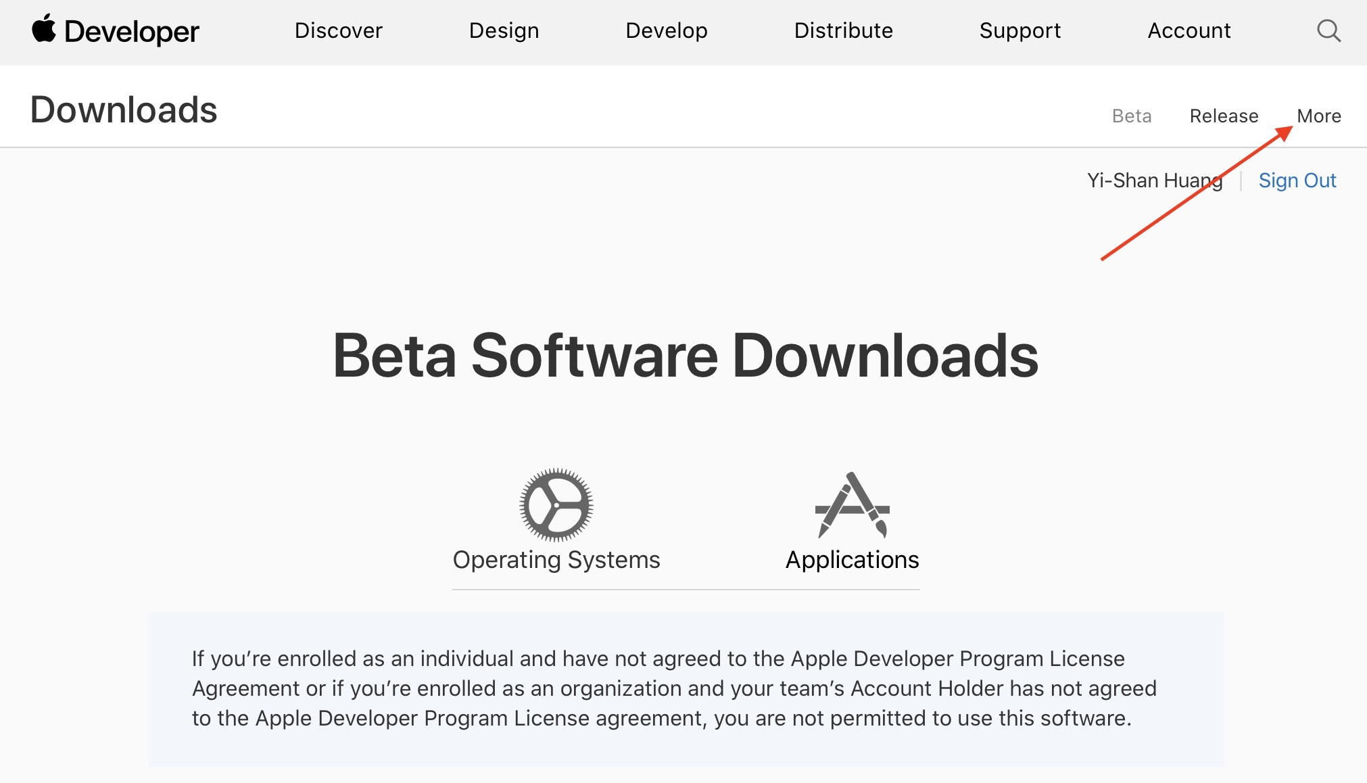Open the More downloads tab

(1318, 116)
